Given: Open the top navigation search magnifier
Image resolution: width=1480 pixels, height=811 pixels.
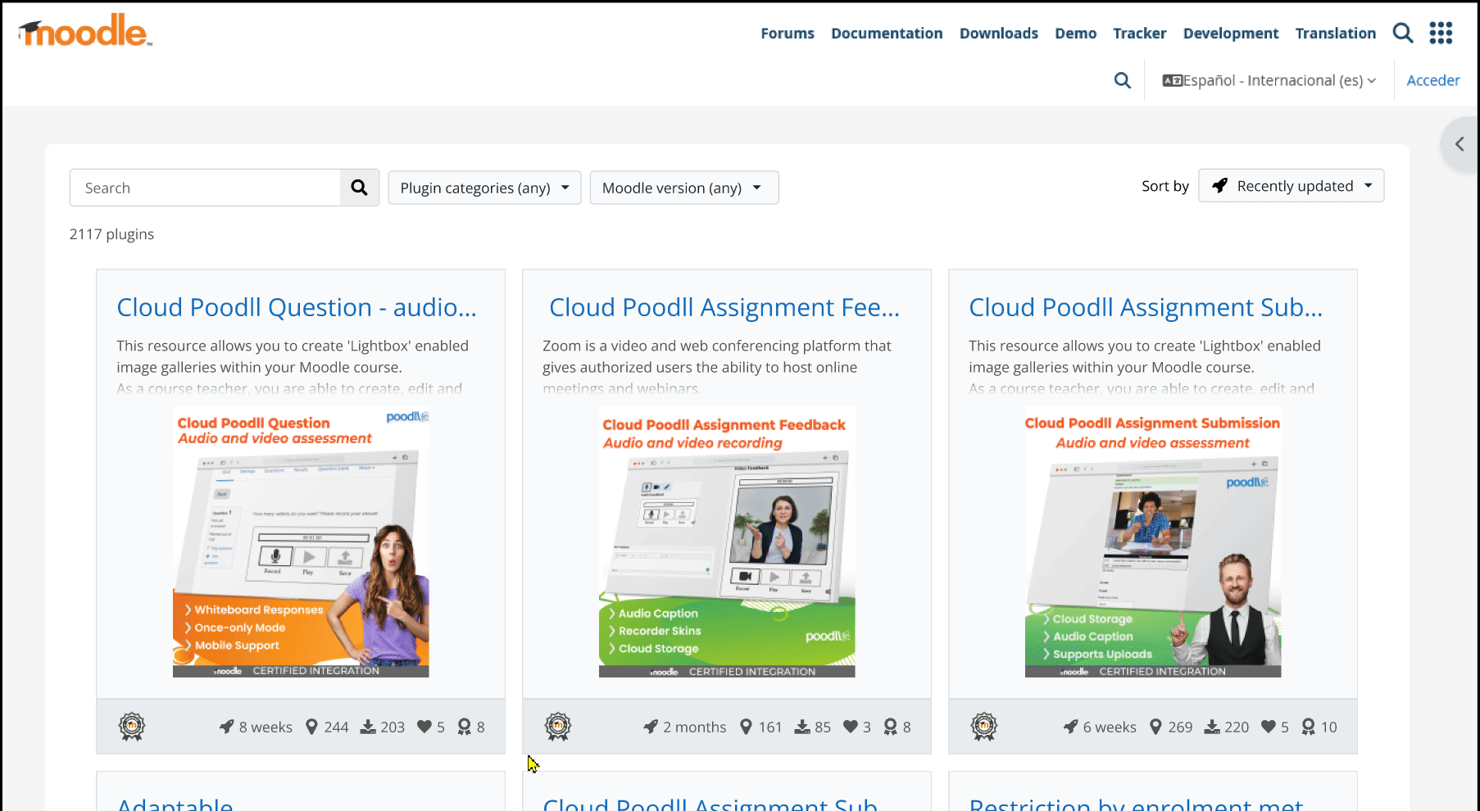Looking at the screenshot, I should 1403,33.
